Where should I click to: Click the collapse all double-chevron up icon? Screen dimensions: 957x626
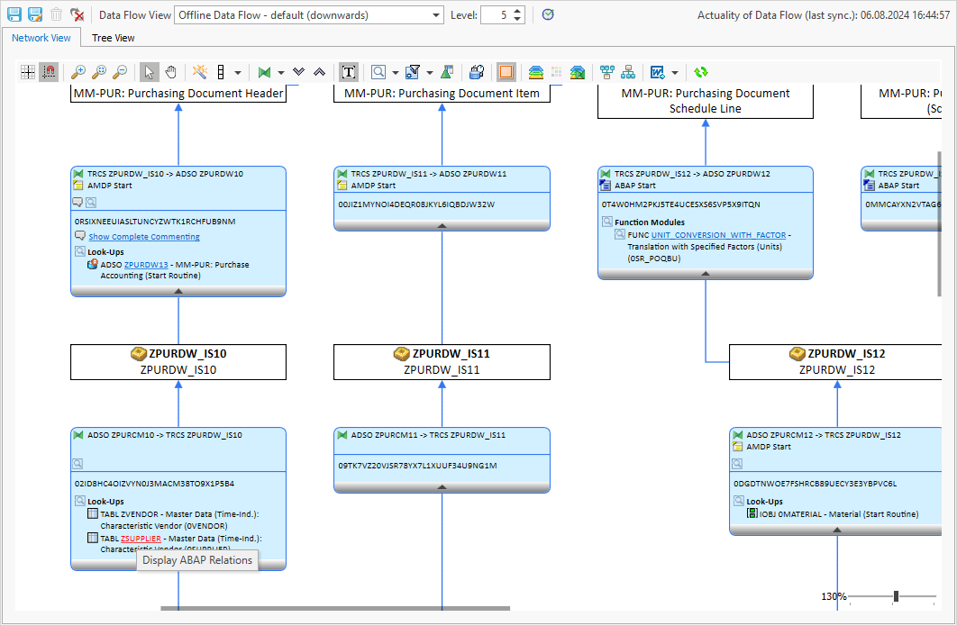(319, 72)
